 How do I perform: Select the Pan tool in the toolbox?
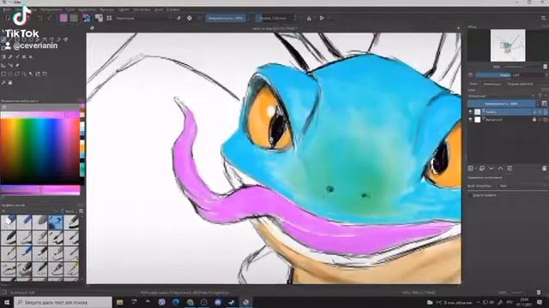pyautogui.click(x=10, y=83)
